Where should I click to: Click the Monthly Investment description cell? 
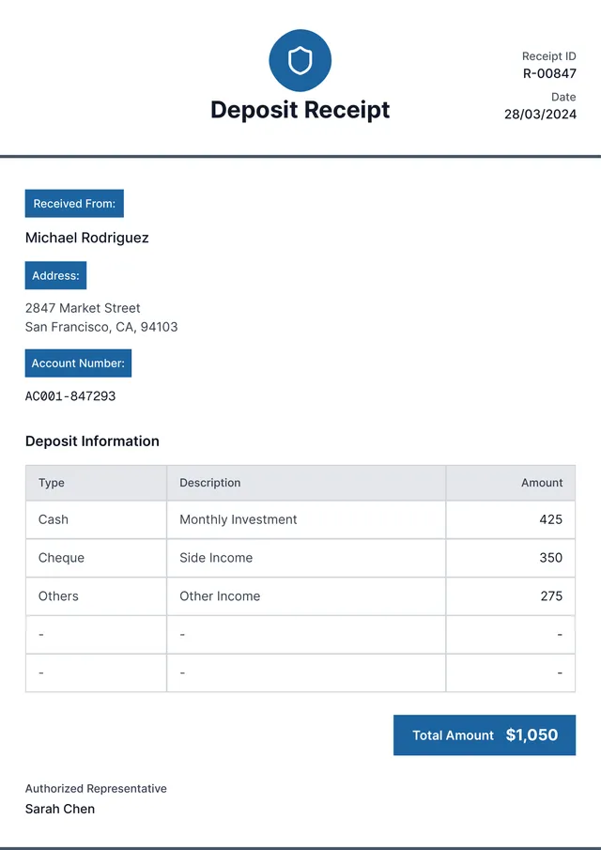[x=239, y=519]
